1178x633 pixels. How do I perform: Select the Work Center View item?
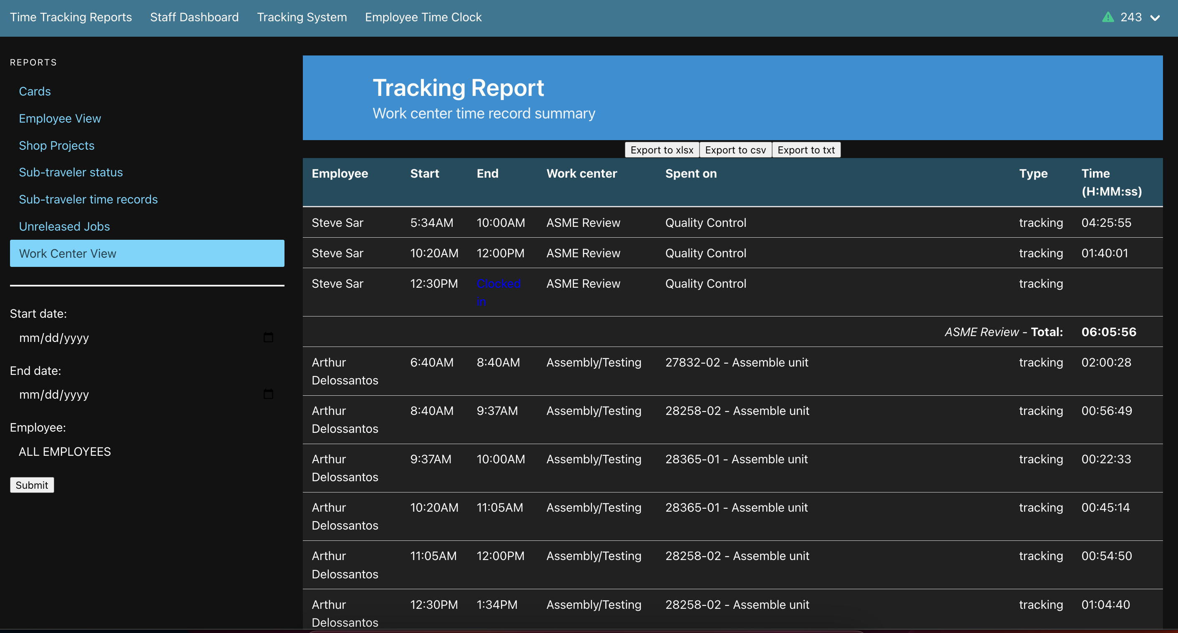point(147,253)
